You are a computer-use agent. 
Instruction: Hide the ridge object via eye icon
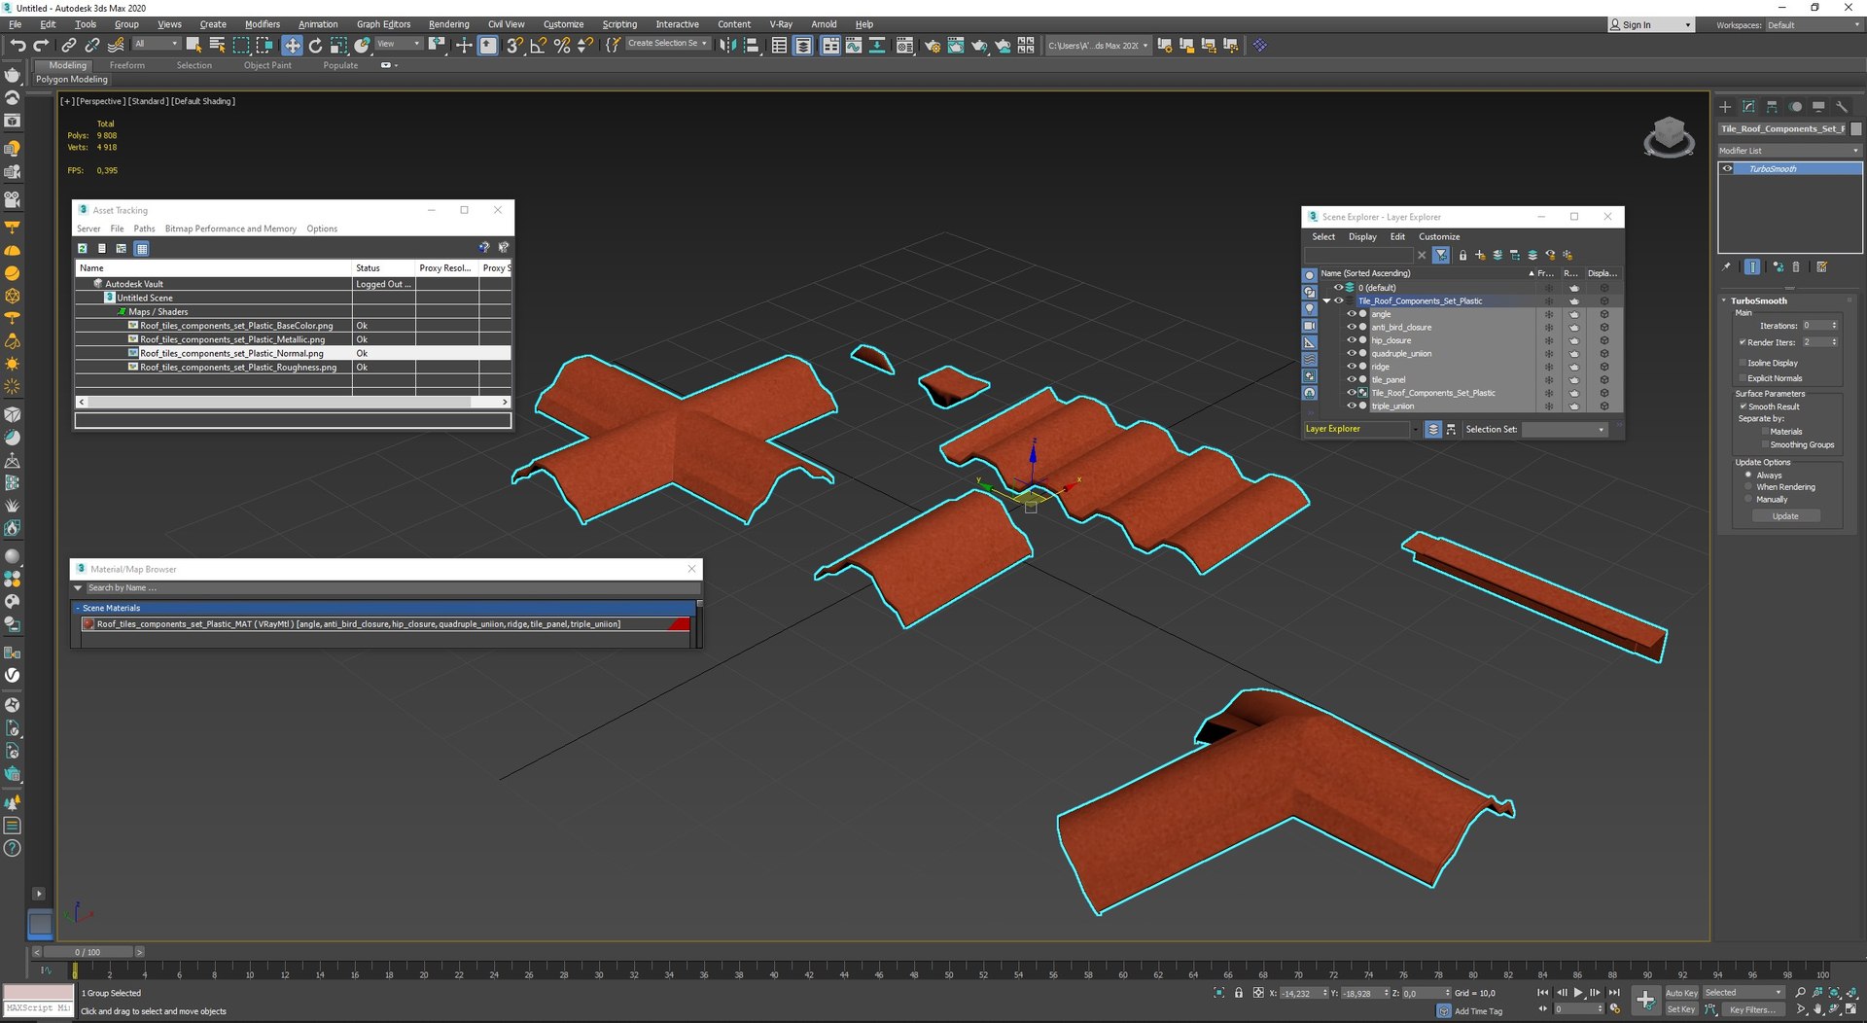pos(1351,367)
